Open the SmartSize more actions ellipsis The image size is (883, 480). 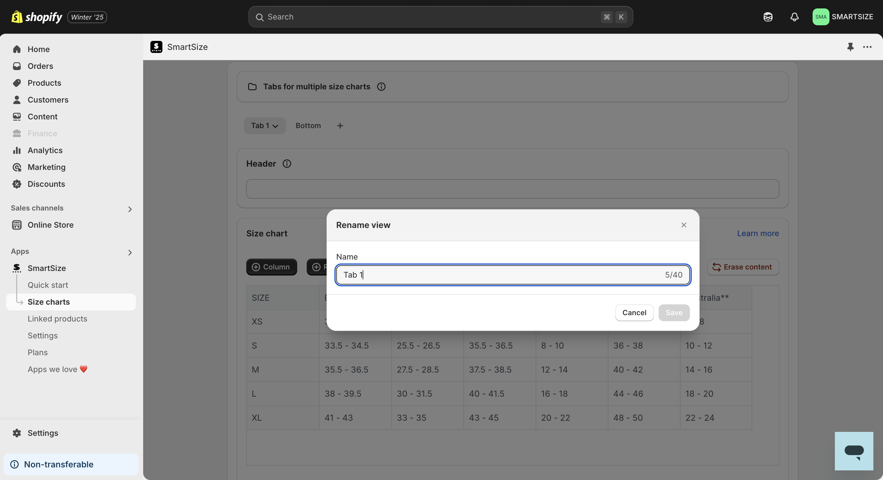(867, 47)
